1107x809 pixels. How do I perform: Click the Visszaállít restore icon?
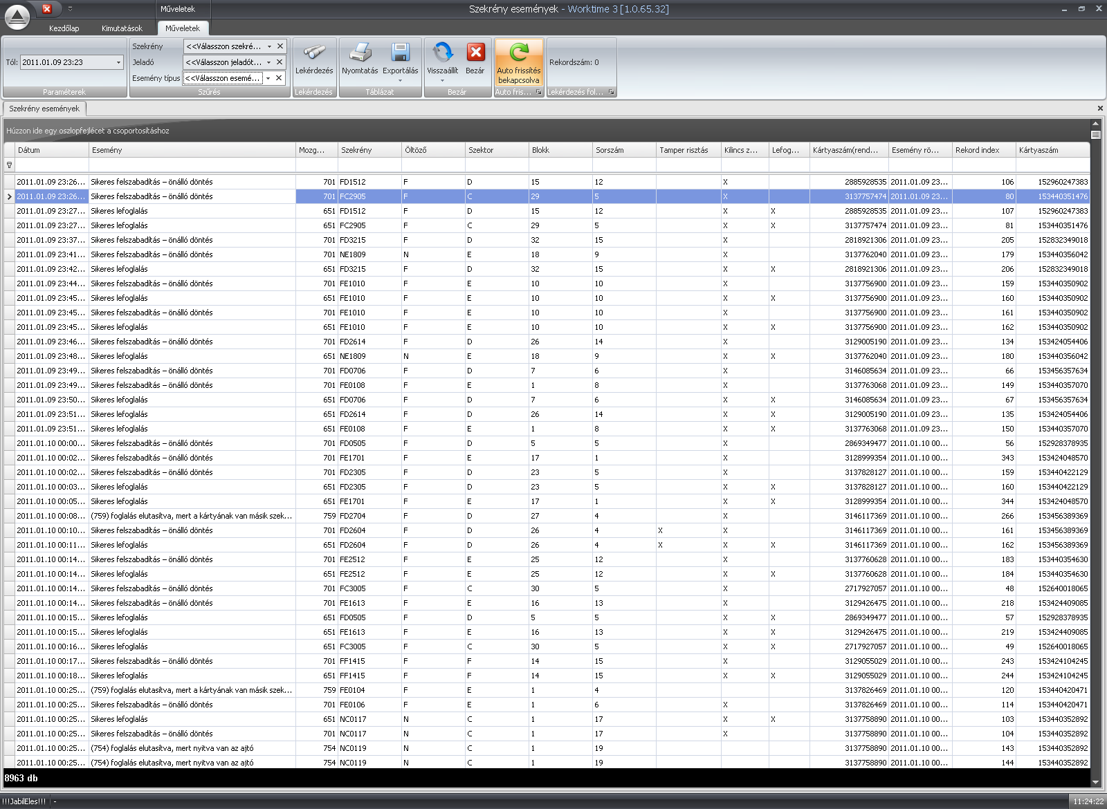[442, 53]
